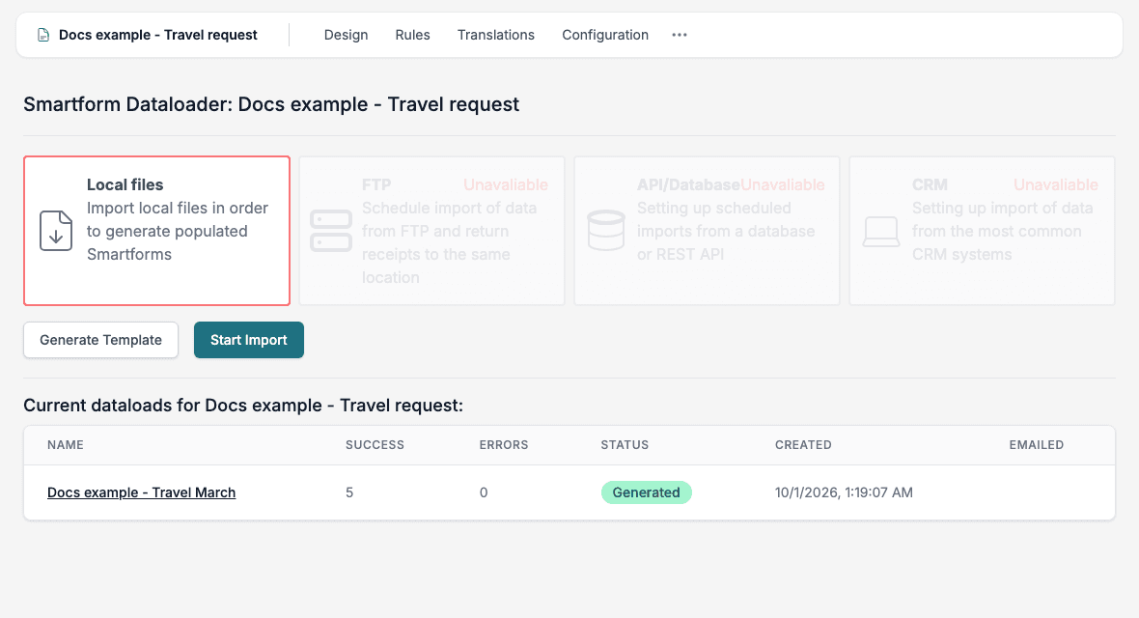
Task: Open the three-dots more options menu
Action: 680,35
